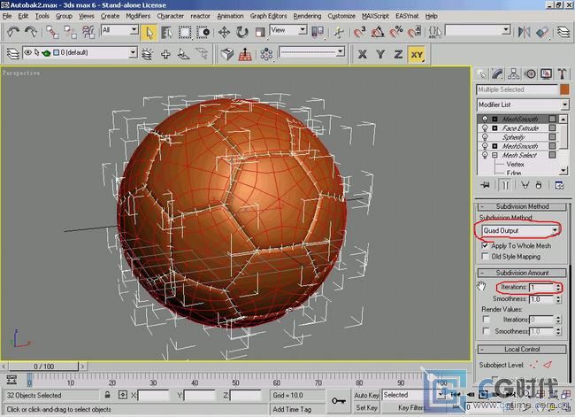
Task: Open the Customize menu
Action: point(341,16)
